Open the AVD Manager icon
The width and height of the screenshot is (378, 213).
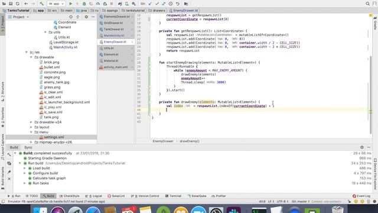[x=127, y=4]
